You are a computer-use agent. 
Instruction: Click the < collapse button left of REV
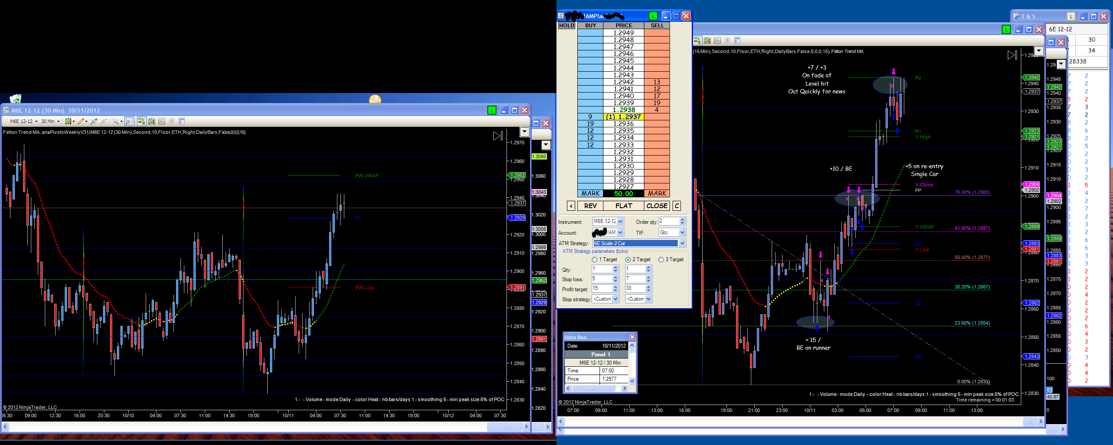point(571,206)
